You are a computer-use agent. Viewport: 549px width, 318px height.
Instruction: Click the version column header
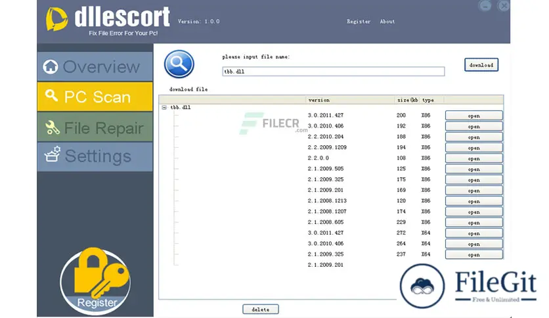click(351, 100)
